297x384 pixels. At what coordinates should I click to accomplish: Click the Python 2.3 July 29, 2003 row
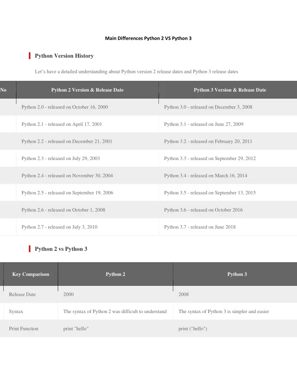[x=148, y=158]
